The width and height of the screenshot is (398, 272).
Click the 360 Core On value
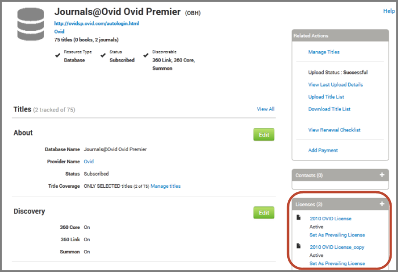(87, 227)
